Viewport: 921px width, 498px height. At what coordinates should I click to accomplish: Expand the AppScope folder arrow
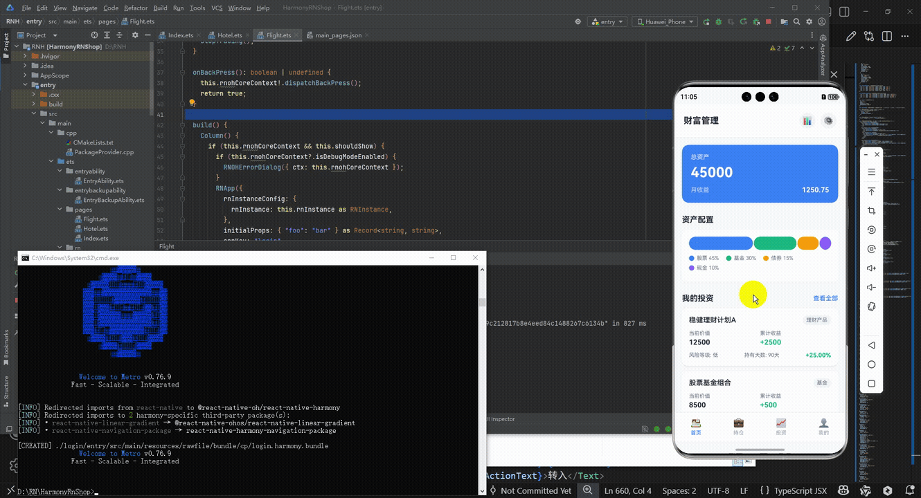click(25, 75)
